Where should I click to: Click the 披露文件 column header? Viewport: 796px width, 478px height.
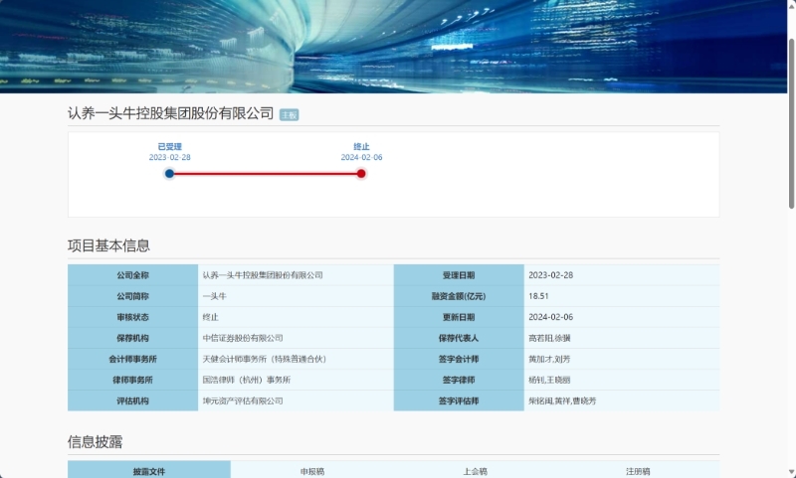149,471
